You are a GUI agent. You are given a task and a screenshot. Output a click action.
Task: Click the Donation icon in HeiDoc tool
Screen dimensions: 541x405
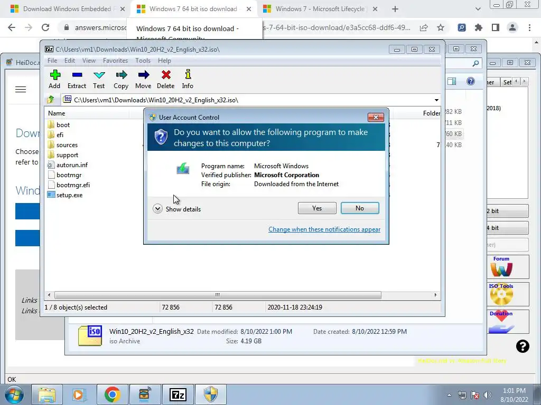501,322
